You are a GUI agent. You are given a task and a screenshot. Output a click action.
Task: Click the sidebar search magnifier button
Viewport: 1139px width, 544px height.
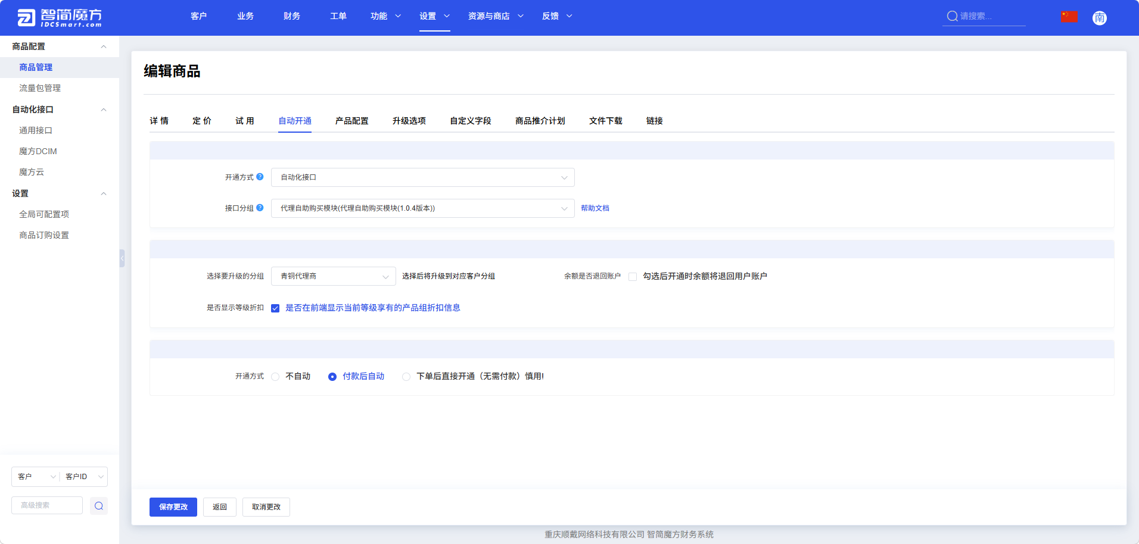point(99,506)
